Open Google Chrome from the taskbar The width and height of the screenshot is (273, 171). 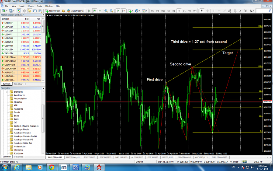[52, 168]
